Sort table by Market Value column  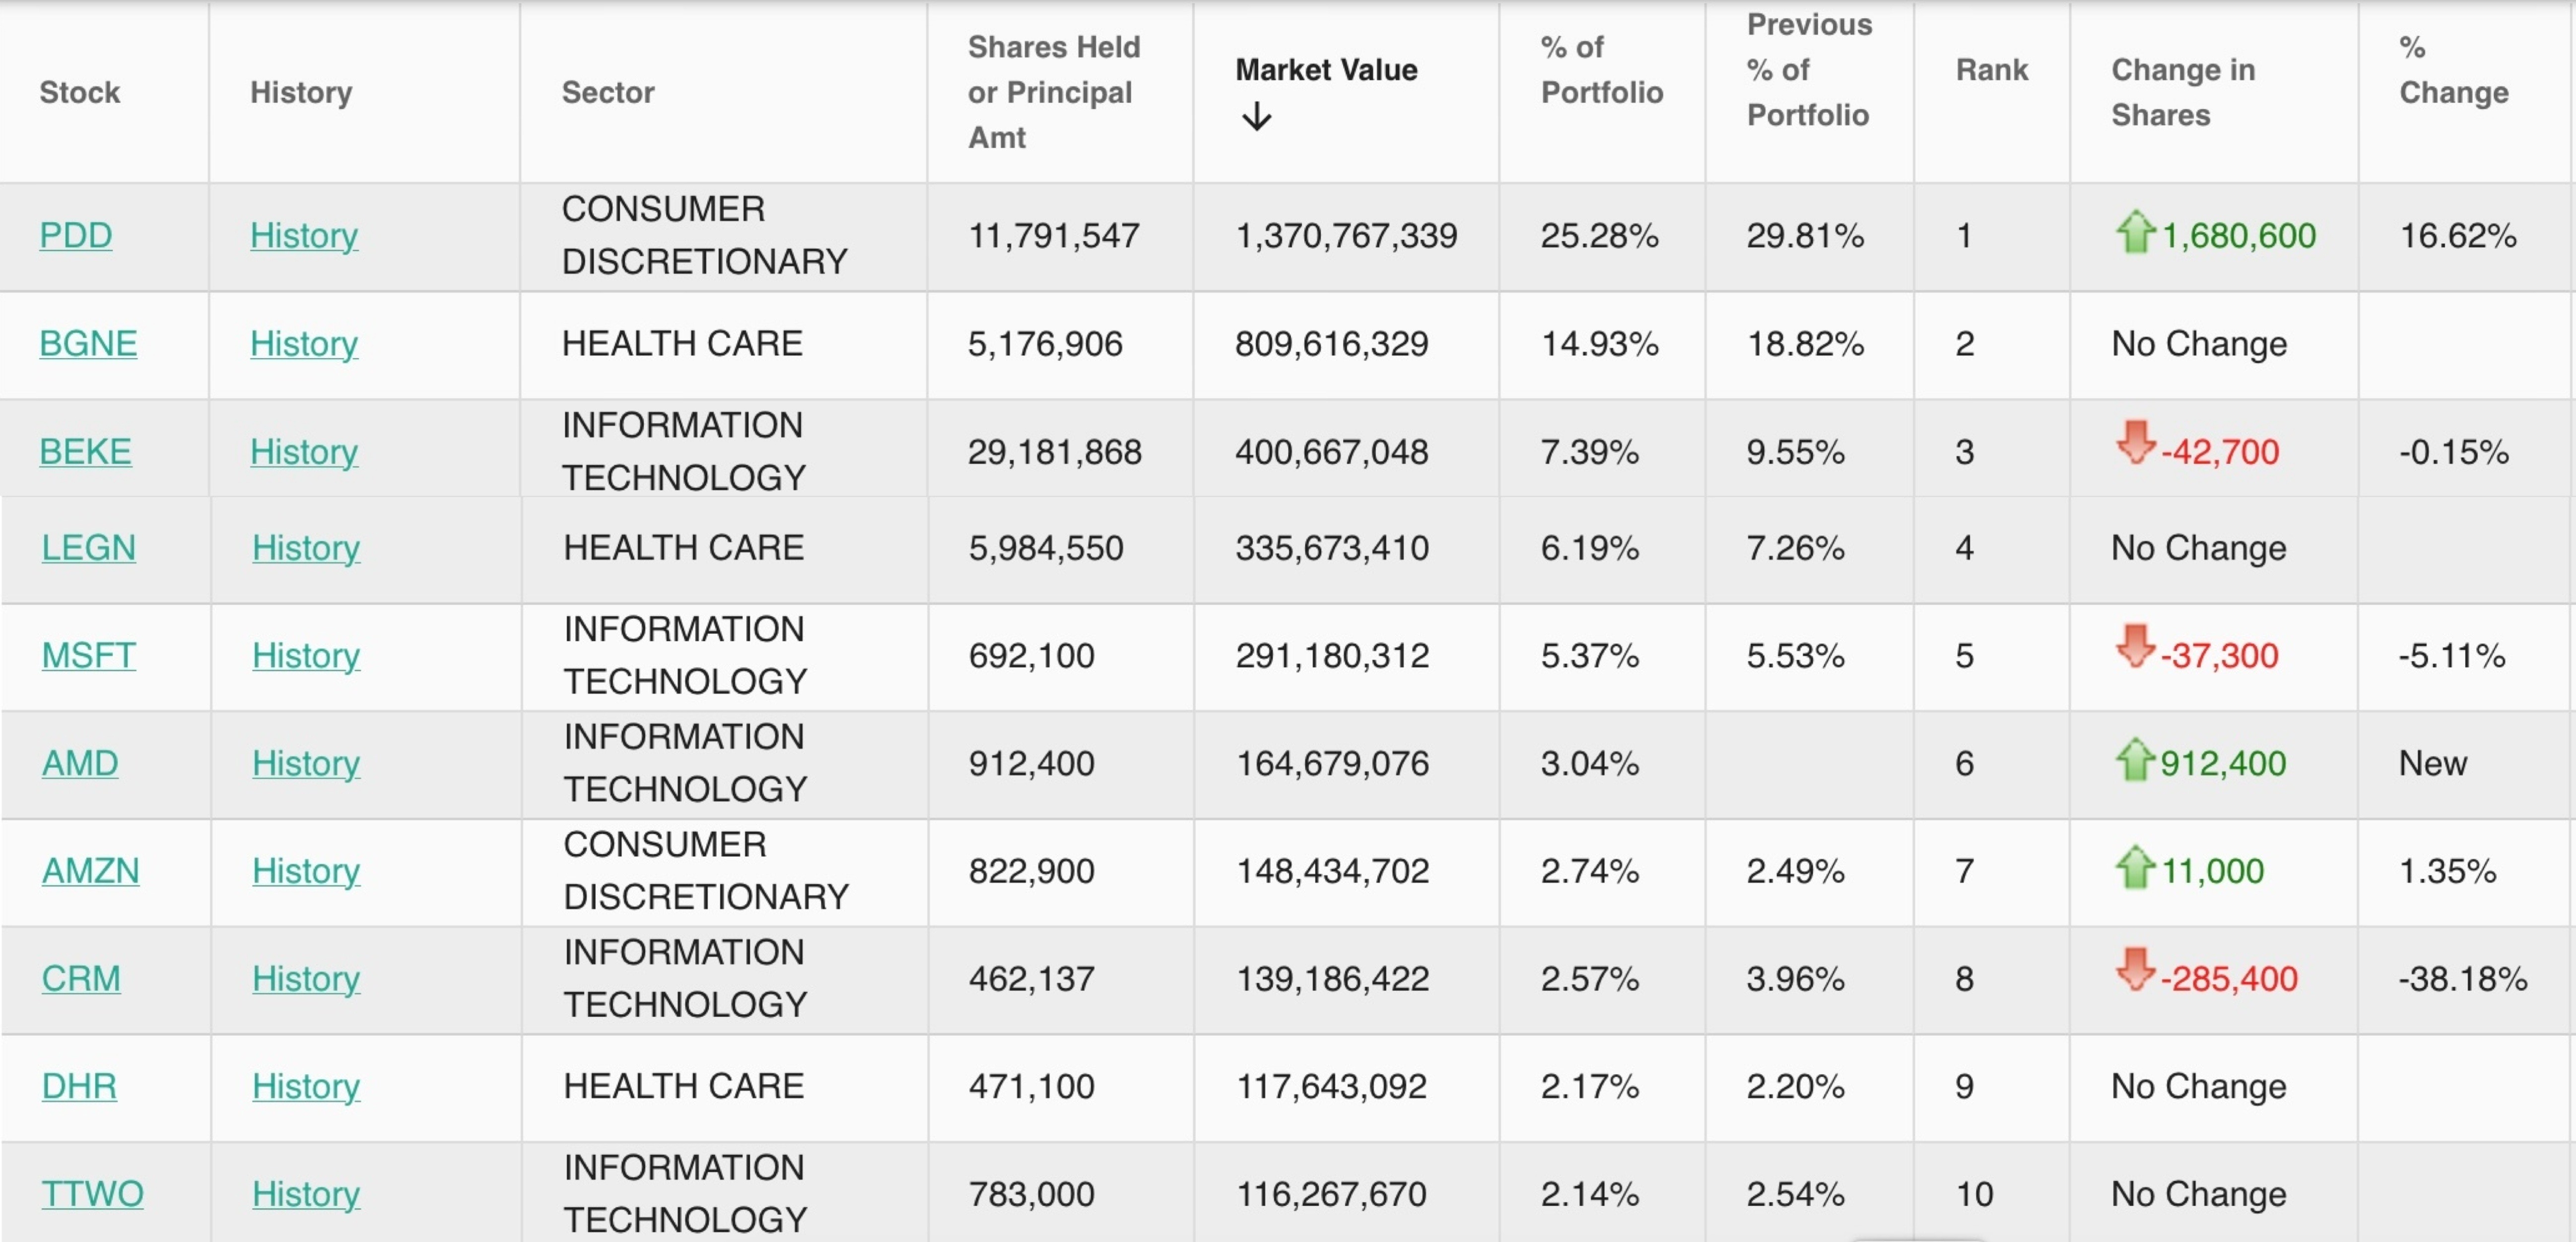point(1326,70)
